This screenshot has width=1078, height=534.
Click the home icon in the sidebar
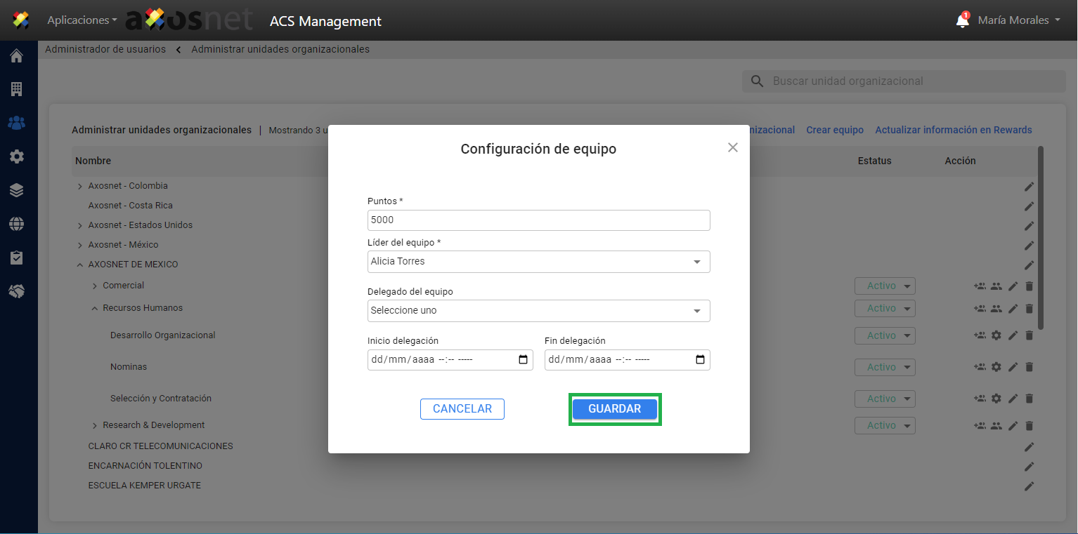coord(16,56)
